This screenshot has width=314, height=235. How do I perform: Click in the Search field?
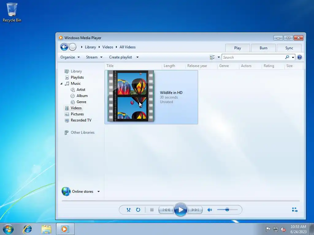[253, 57]
